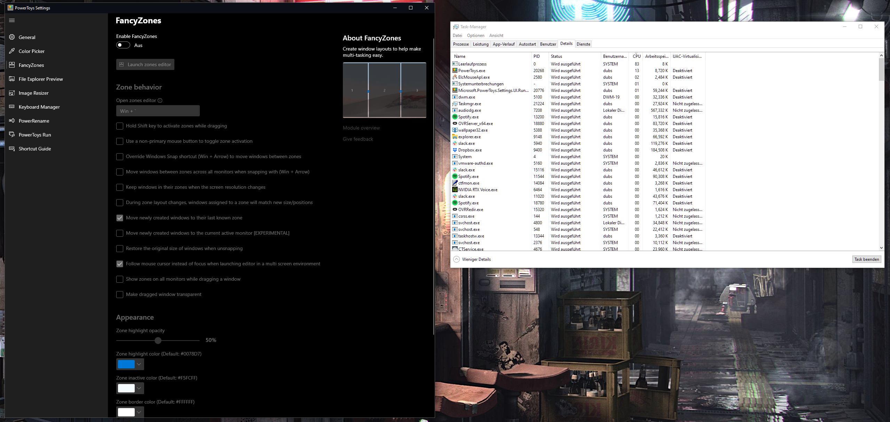Turn on Enable FancyZones toggle

[x=123, y=45]
